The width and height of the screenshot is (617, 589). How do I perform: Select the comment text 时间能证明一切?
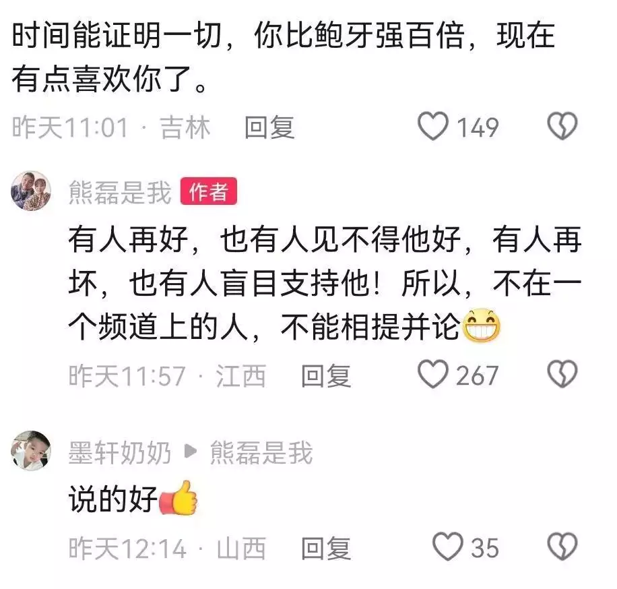click(x=117, y=34)
